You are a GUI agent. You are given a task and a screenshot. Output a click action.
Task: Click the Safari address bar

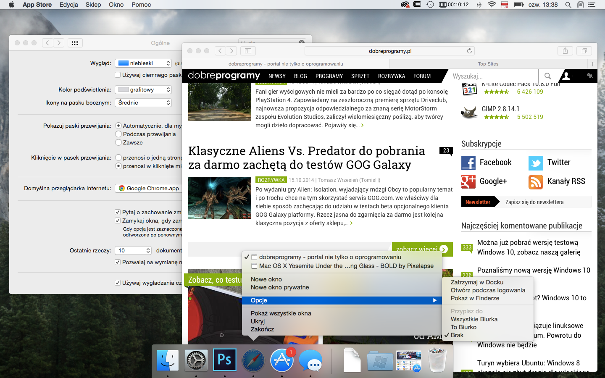(389, 51)
